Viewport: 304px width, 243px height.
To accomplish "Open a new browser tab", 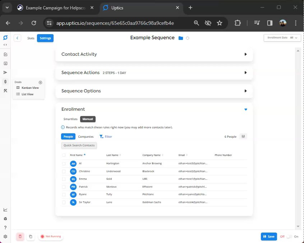I will point(190,8).
